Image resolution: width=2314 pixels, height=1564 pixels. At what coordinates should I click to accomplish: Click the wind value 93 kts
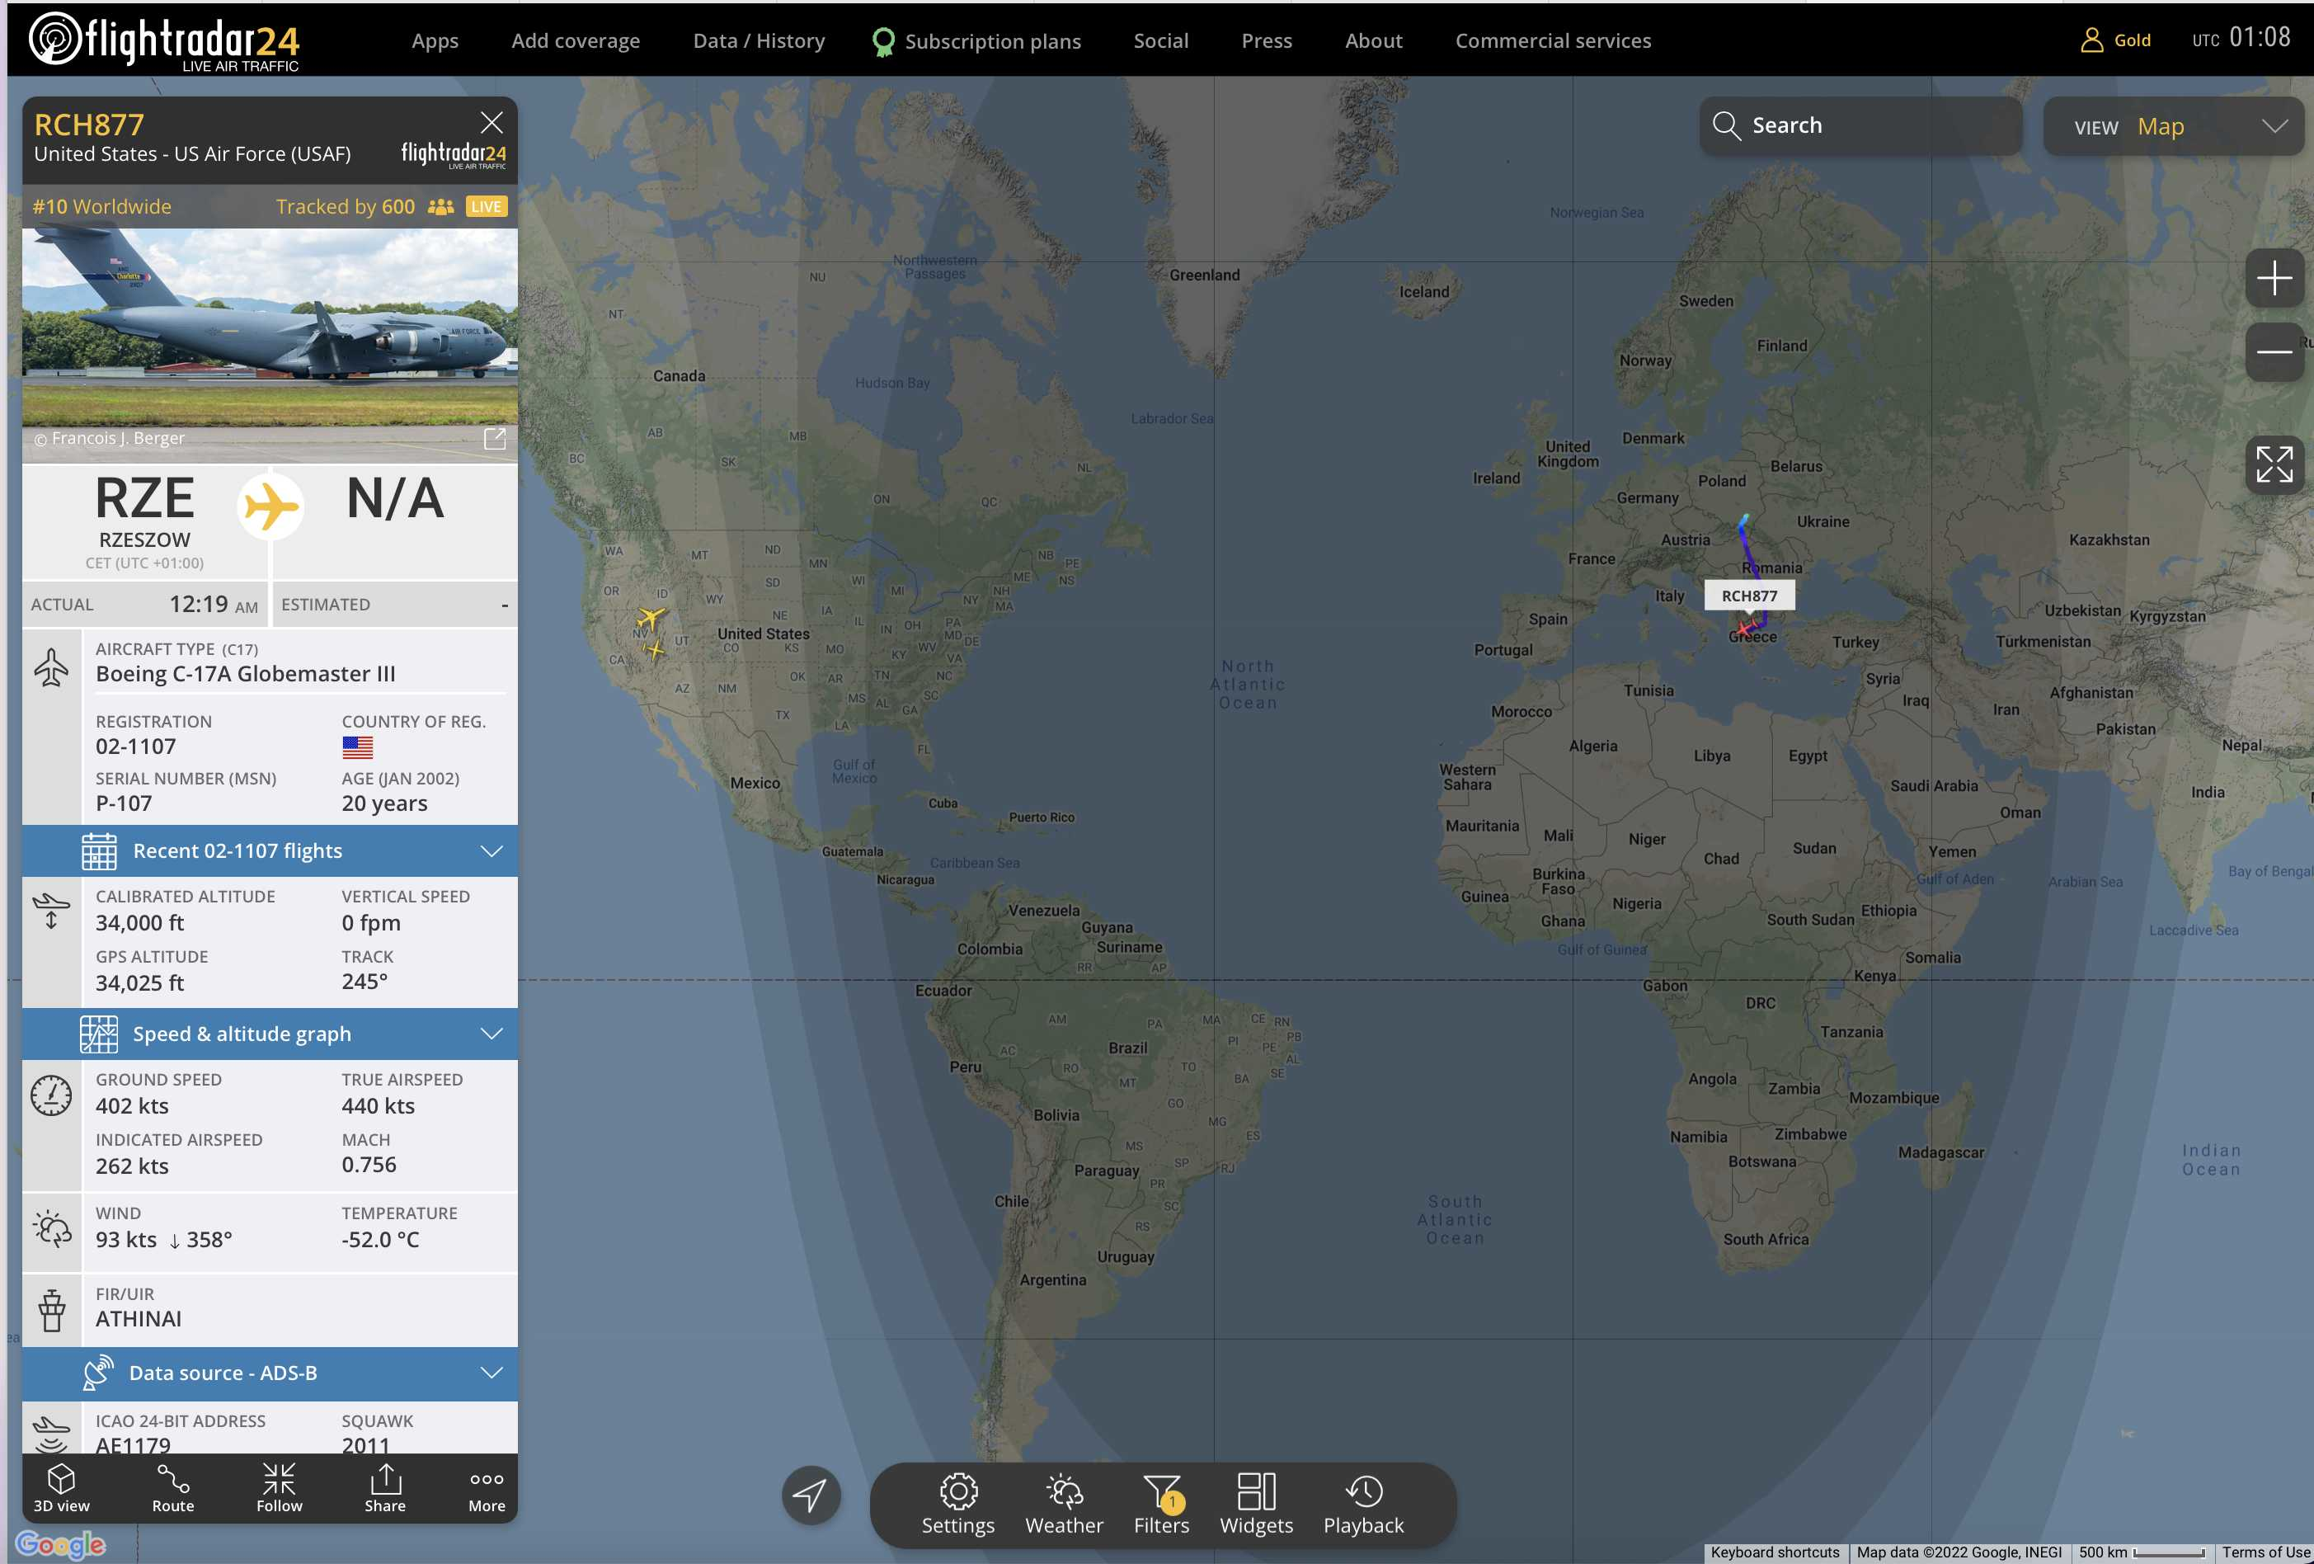(125, 1239)
